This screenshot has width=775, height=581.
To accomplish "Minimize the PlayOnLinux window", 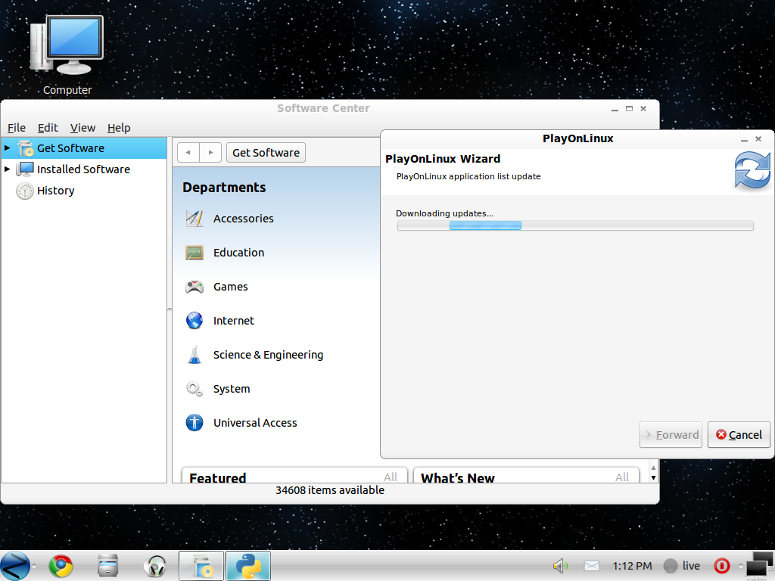I will 744,140.
